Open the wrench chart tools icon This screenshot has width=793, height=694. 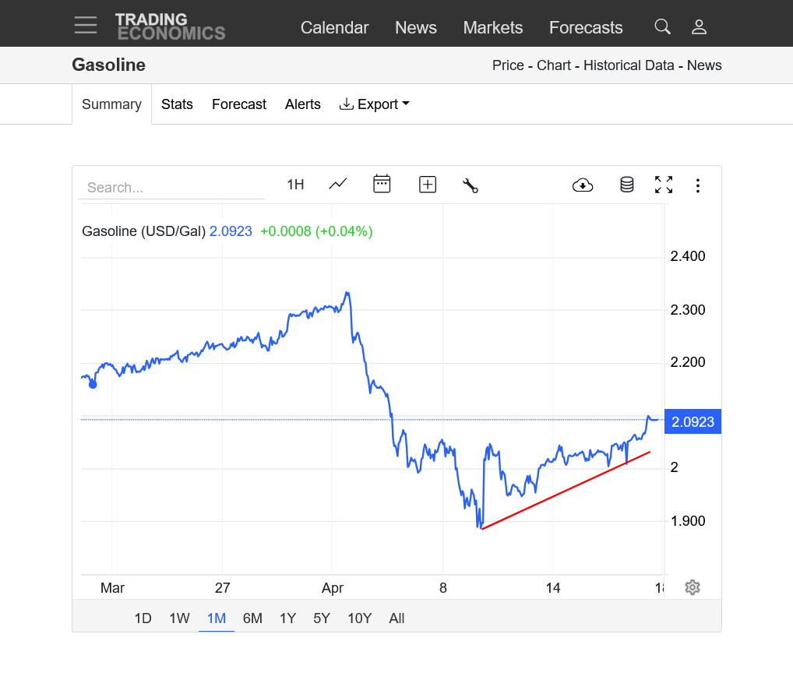470,185
